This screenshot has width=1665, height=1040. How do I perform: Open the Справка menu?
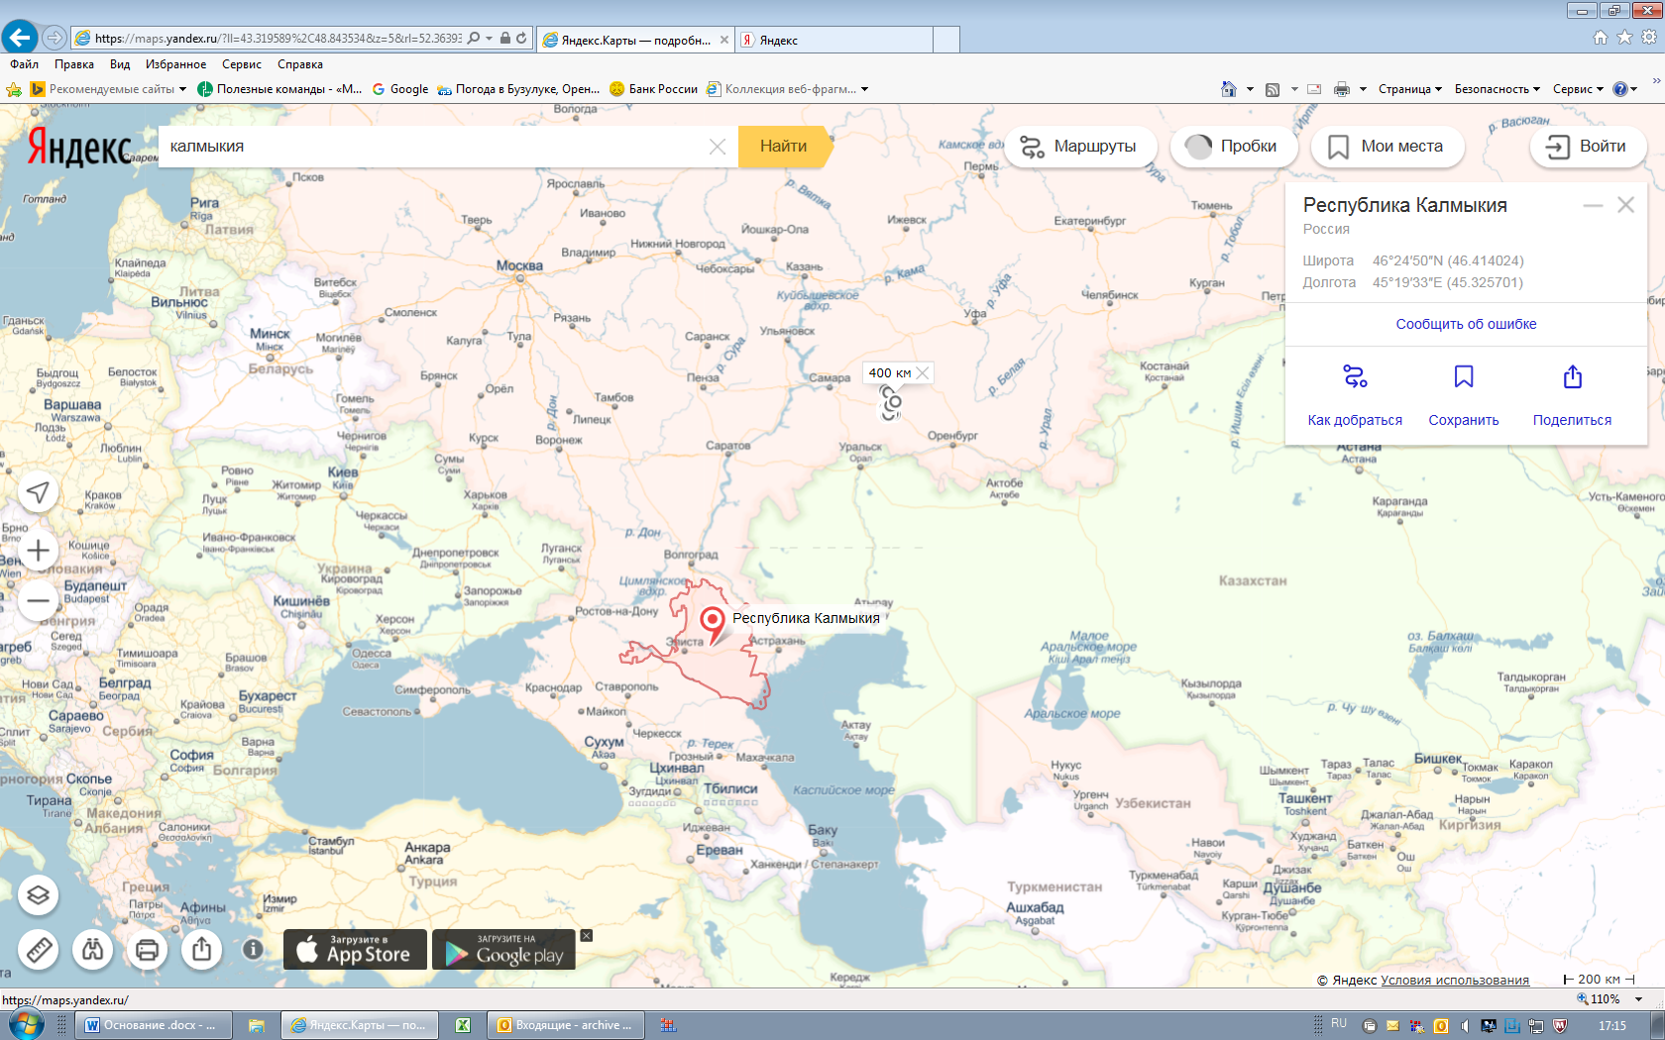pos(300,64)
